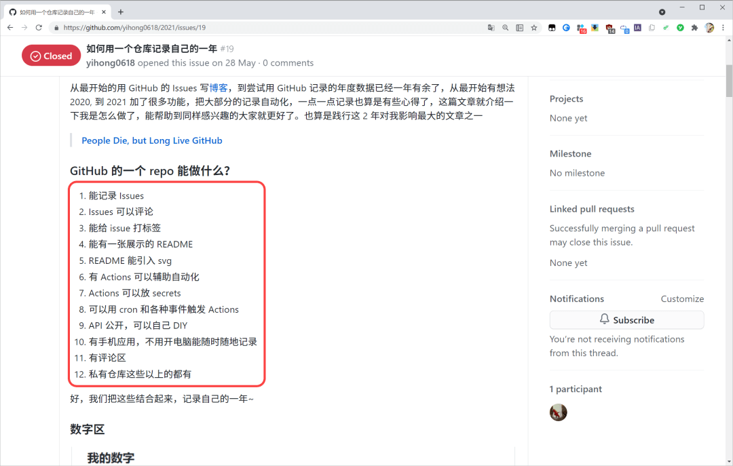This screenshot has width=733, height=466.
Task: Click list item '有手机应用，不用开电脑能随时随地记录'
Action: pos(173,342)
